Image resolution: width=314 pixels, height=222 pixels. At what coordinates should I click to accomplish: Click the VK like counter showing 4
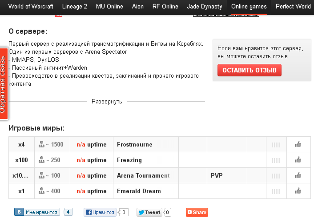coord(68,212)
